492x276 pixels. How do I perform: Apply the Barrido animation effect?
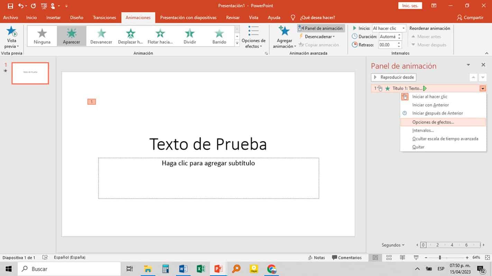click(219, 36)
